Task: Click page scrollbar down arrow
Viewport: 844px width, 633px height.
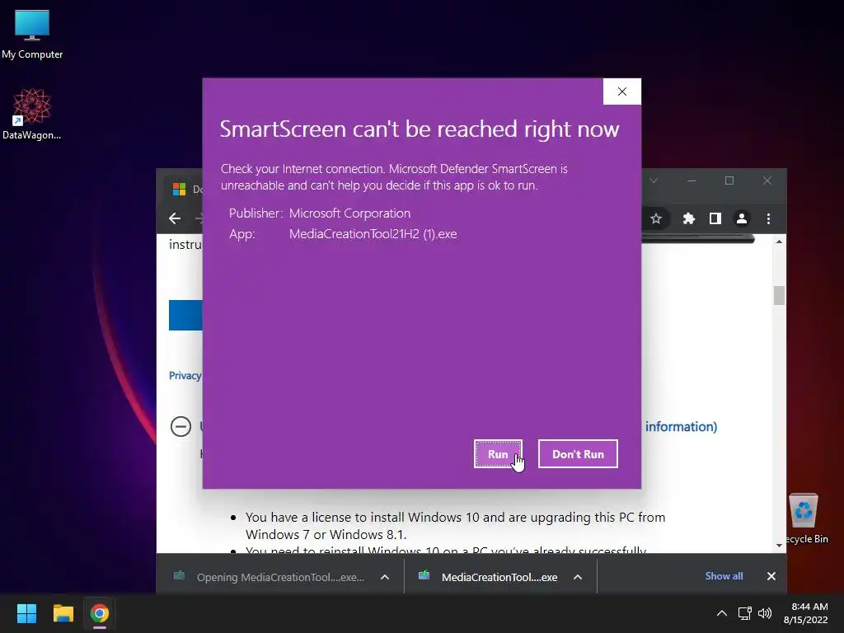Action: pos(779,546)
